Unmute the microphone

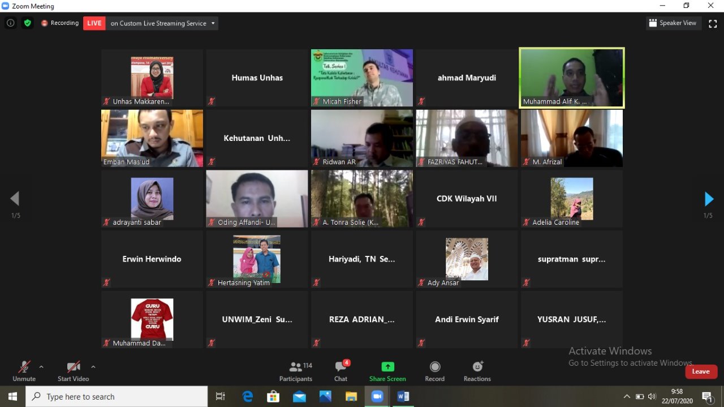[x=24, y=371]
